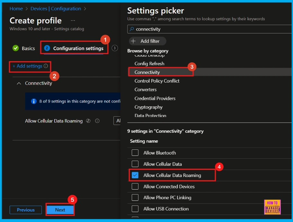293x222 pixels.
Task: Select Data Protection category
Action: tap(150, 116)
